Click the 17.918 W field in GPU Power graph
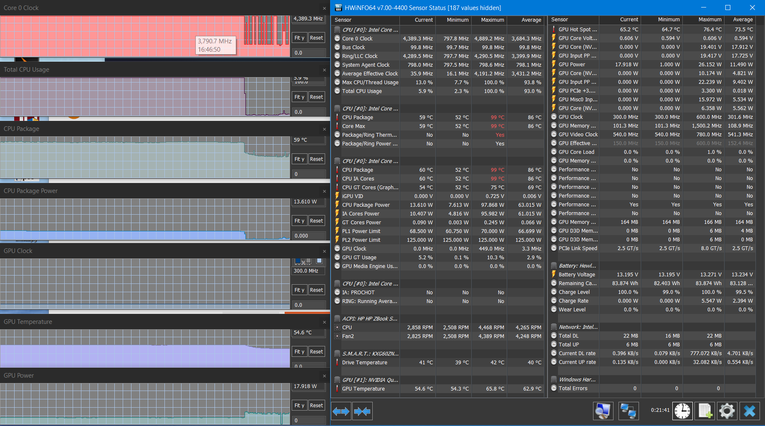 point(308,386)
